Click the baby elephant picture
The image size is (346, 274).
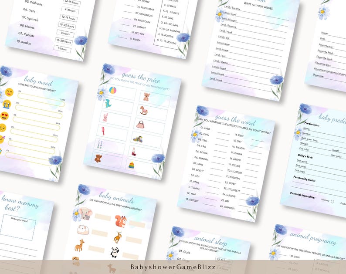click(85, 213)
